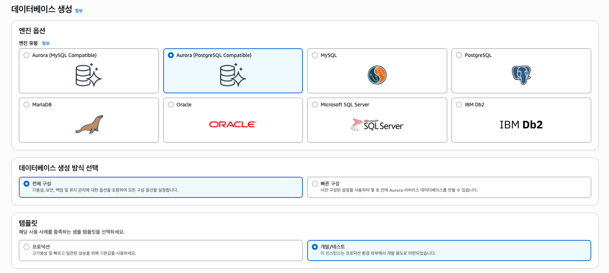This screenshot has height=273, width=609.
Task: Select the MariaDB radio button
Action: pyautogui.click(x=26, y=105)
